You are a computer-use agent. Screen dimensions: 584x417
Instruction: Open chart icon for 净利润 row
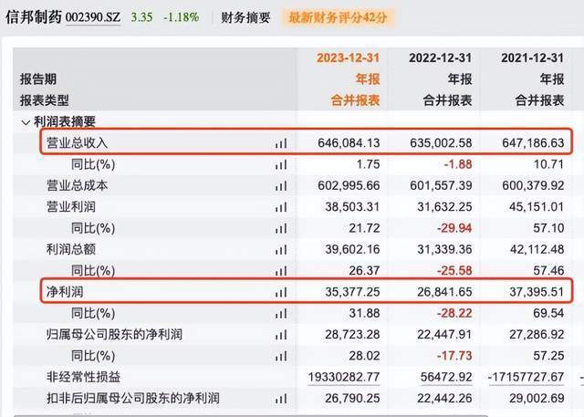(281, 292)
